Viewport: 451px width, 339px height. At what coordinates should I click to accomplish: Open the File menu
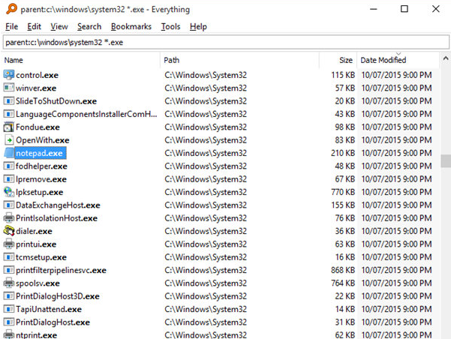[x=11, y=26]
